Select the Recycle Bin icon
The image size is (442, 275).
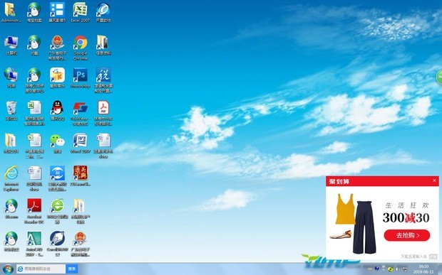tap(11, 111)
